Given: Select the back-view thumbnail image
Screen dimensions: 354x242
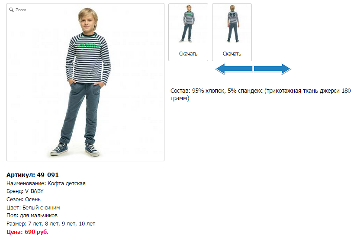Looking at the screenshot, I should coord(232,24).
